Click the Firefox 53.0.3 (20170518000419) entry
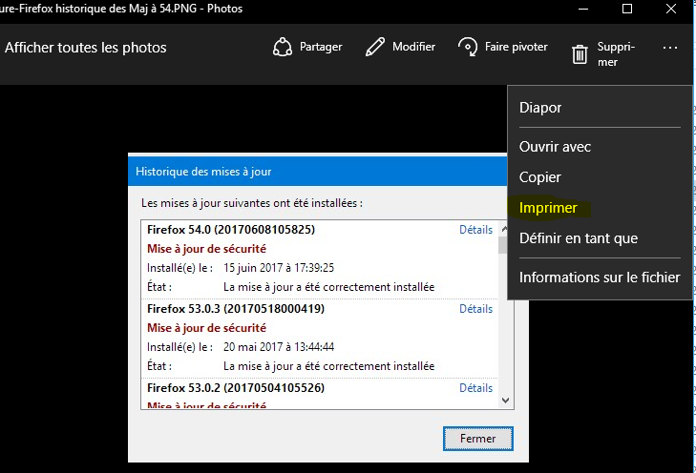The width and height of the screenshot is (696, 473). tap(236, 309)
